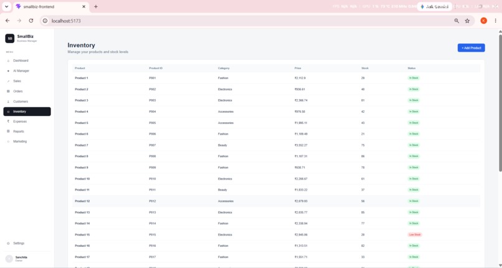Click the Customers person icon
The image size is (502, 268).
point(8,102)
